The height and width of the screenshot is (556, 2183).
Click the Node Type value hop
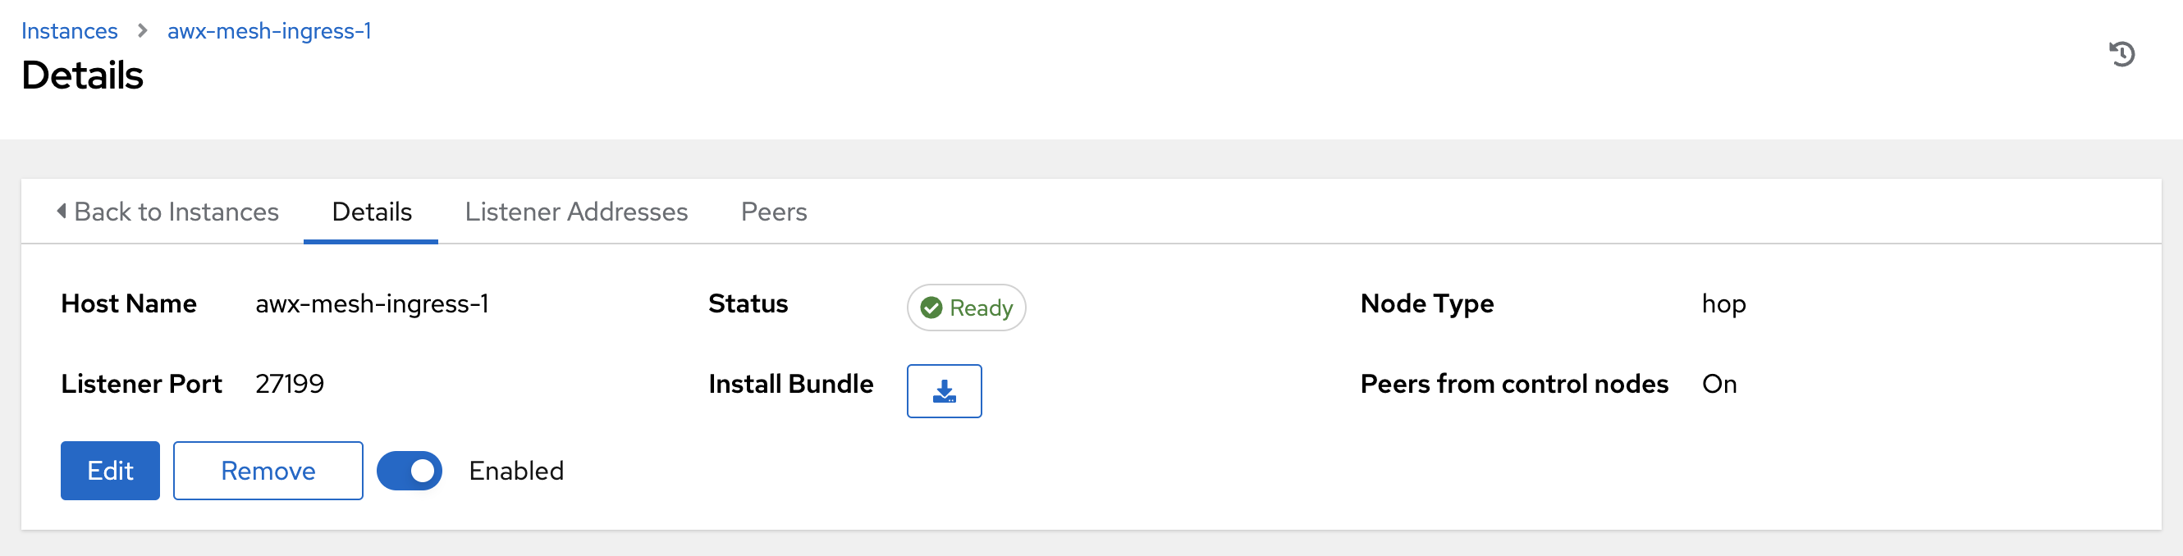point(1723,303)
